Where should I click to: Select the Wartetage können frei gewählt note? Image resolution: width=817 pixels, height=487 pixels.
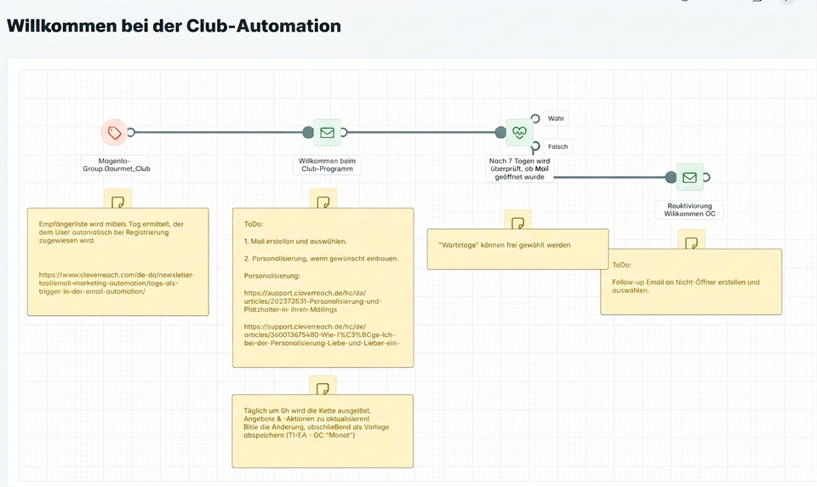point(518,249)
